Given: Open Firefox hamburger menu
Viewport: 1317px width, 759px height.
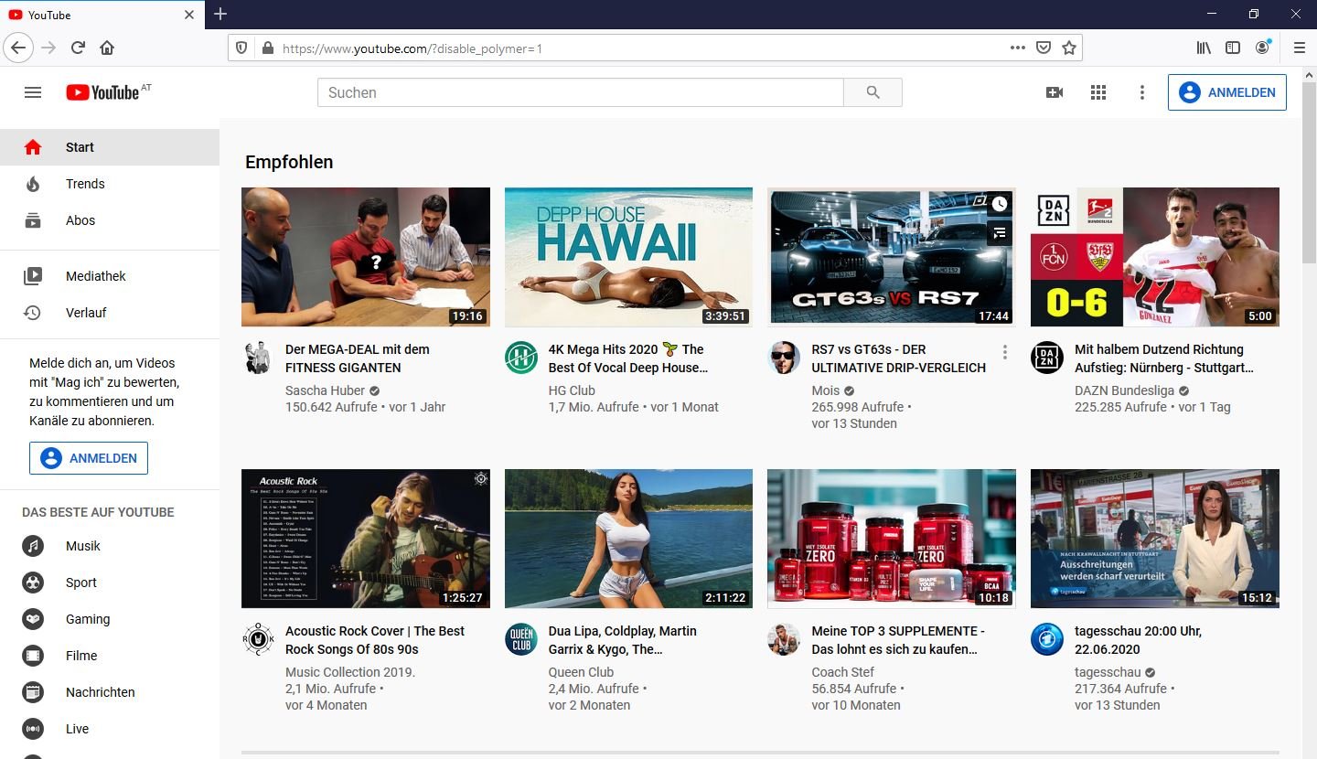Looking at the screenshot, I should pos(1299,48).
